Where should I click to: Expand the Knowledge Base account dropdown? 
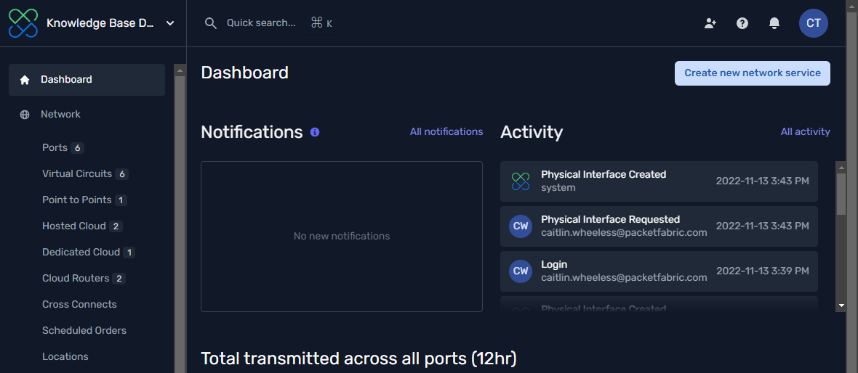pyautogui.click(x=170, y=23)
